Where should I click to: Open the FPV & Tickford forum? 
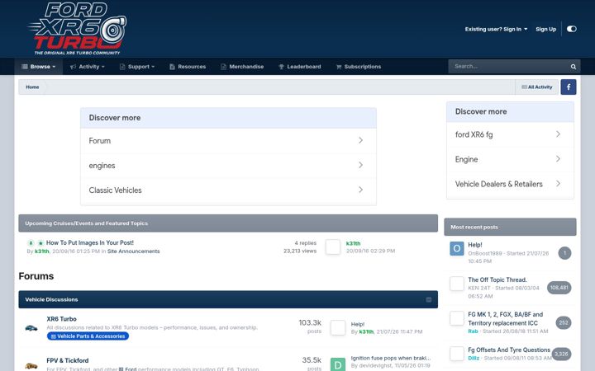pyautogui.click(x=68, y=360)
